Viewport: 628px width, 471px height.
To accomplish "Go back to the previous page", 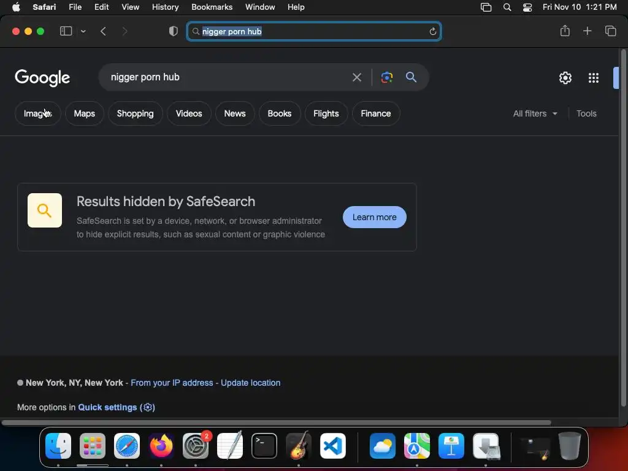I will [x=103, y=31].
